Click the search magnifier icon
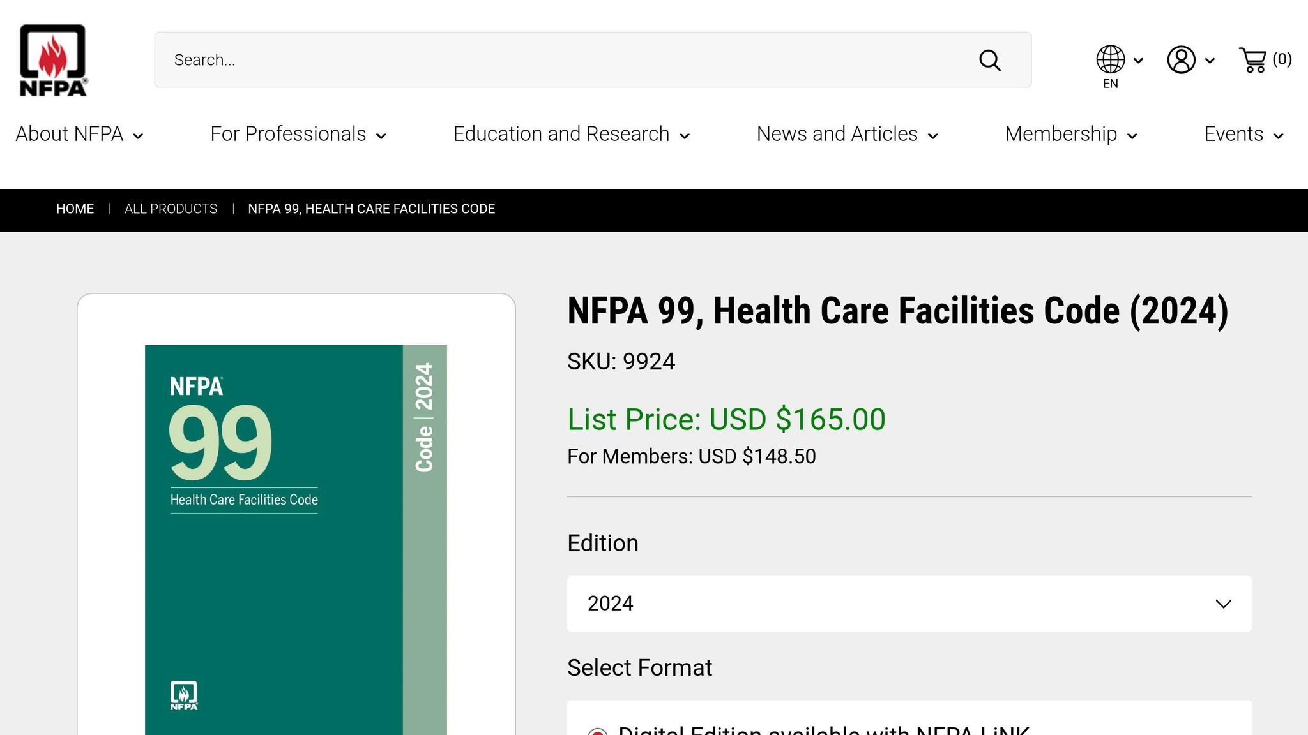This screenshot has width=1308, height=735. tap(990, 60)
